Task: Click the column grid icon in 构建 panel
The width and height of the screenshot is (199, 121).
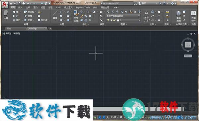Action: coord(39,12)
